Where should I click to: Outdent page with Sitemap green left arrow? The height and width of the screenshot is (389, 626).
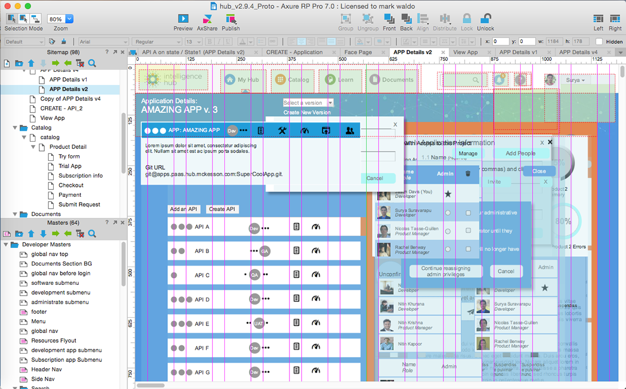tap(68, 64)
